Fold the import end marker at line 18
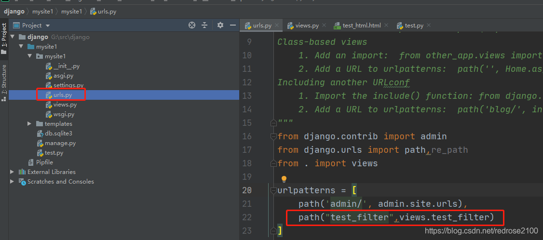 point(273,163)
